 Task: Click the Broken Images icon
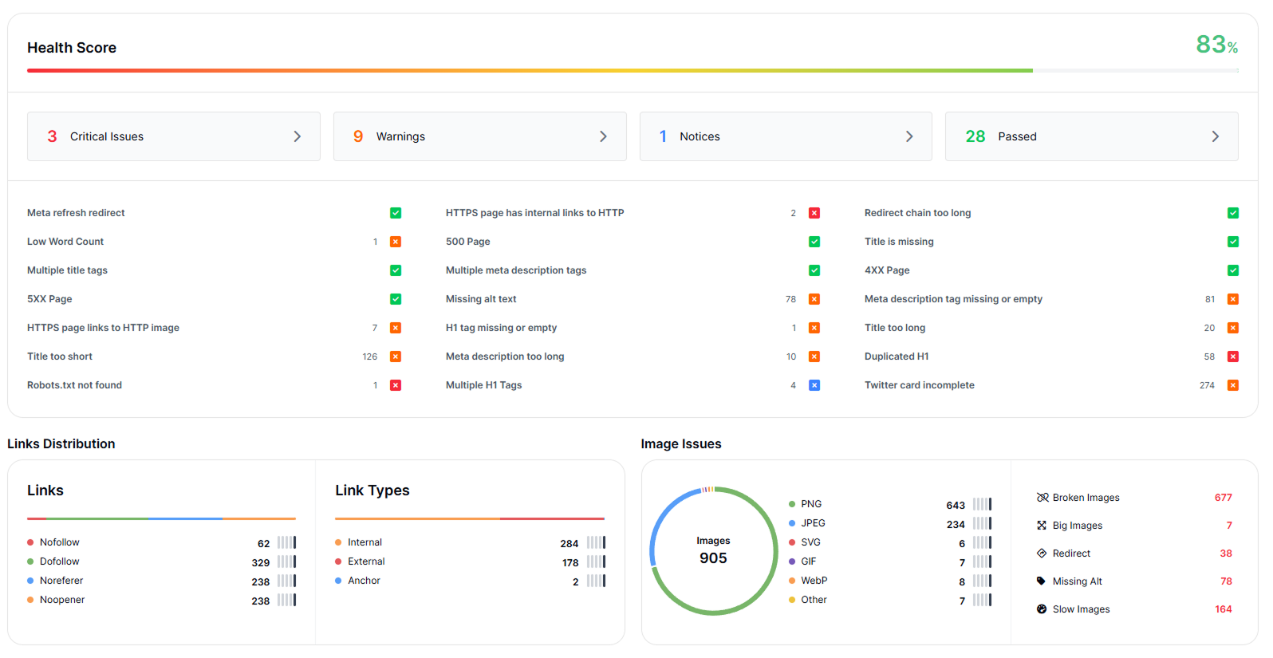[x=1042, y=498]
